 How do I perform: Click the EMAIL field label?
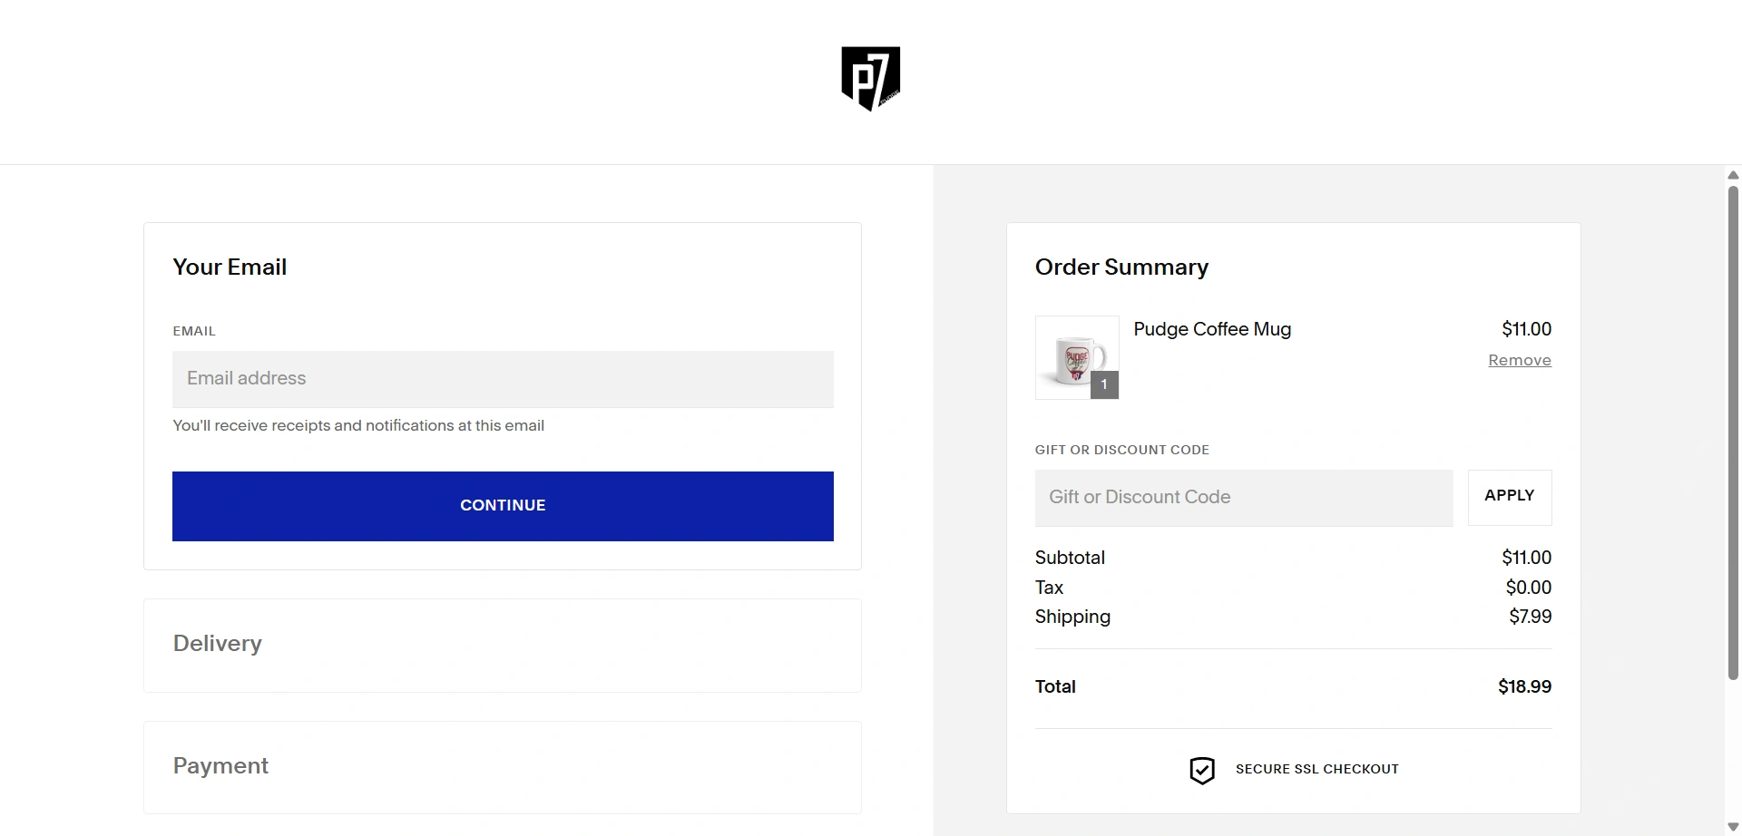coord(194,332)
